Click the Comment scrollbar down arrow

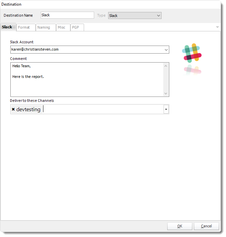[166, 94]
